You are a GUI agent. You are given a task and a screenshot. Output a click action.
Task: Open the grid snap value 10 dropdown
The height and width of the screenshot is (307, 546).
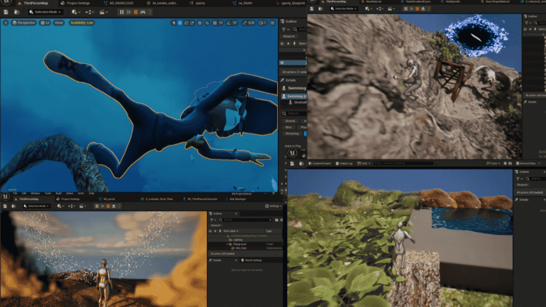221,23
